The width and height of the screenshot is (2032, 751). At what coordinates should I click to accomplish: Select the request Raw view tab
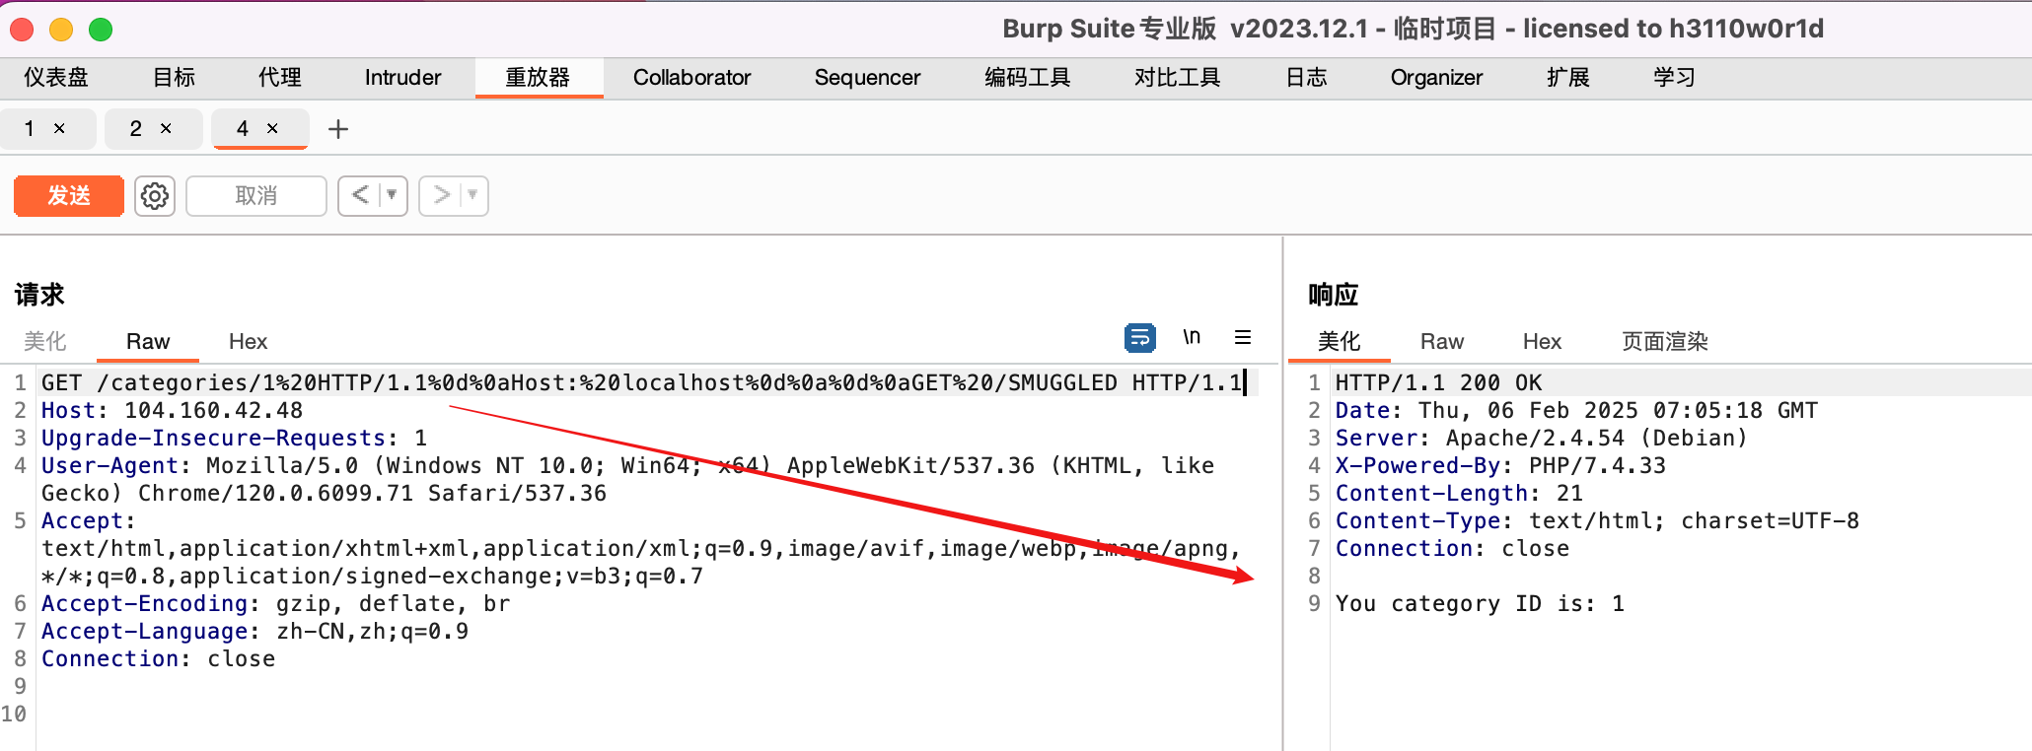click(x=148, y=342)
